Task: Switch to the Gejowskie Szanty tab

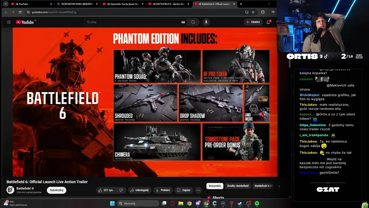Action: [123, 4]
